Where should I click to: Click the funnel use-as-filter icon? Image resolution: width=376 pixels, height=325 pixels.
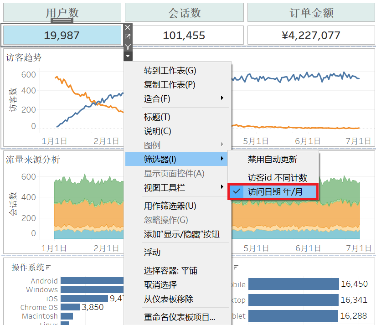[128, 46]
